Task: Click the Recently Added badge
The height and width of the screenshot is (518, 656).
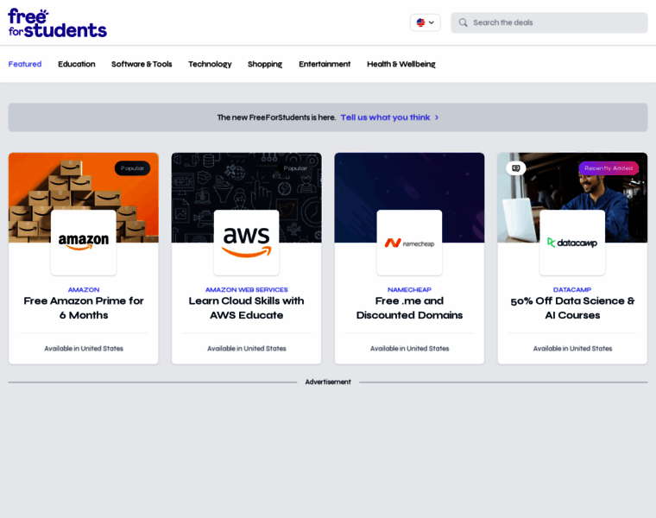Action: pos(609,168)
